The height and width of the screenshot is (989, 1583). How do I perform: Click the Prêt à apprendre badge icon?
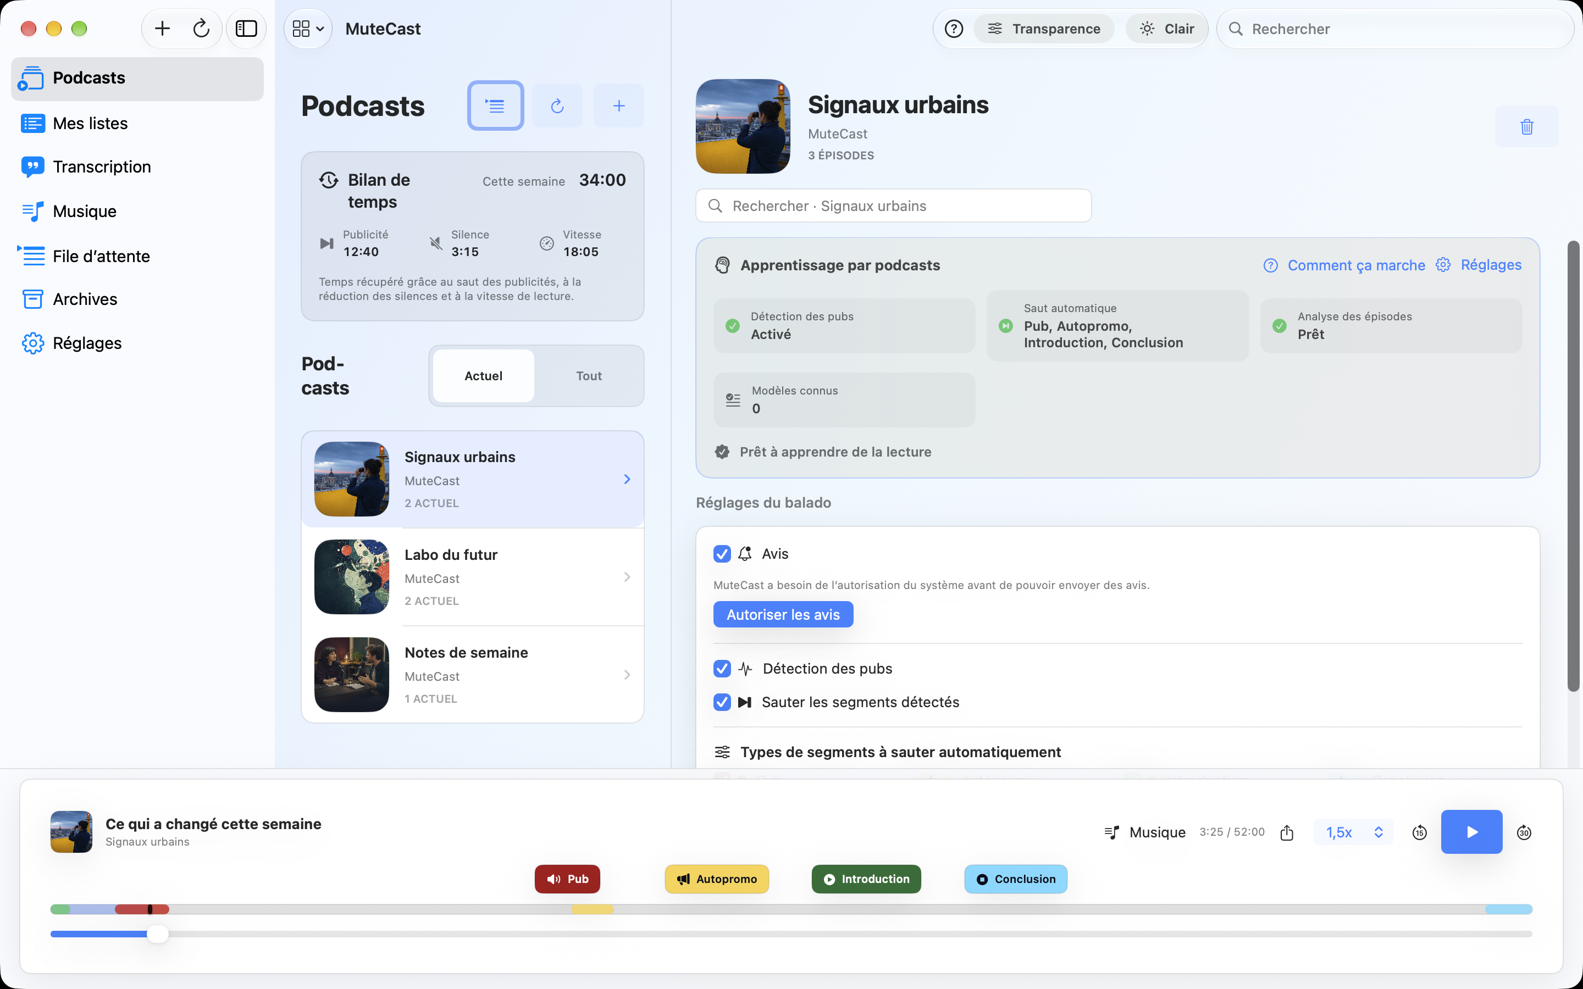[722, 452]
